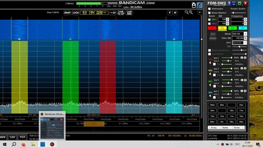
Task: Mute RX4 with speaker icon
Action: pos(210,96)
